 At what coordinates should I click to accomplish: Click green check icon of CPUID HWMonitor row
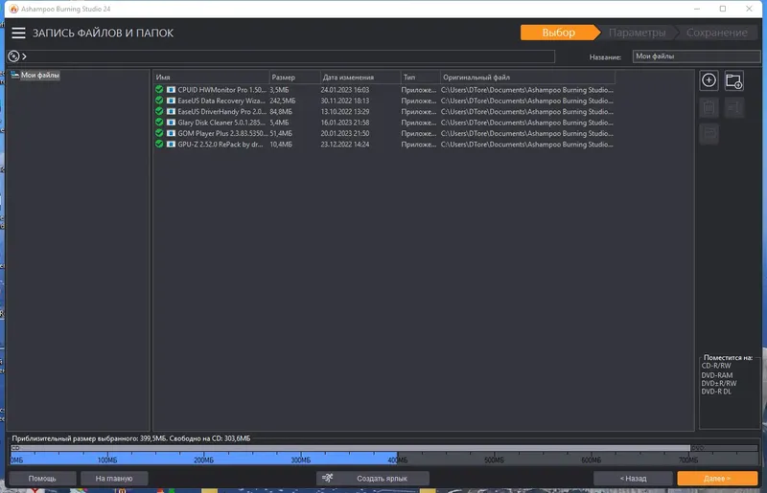159,89
